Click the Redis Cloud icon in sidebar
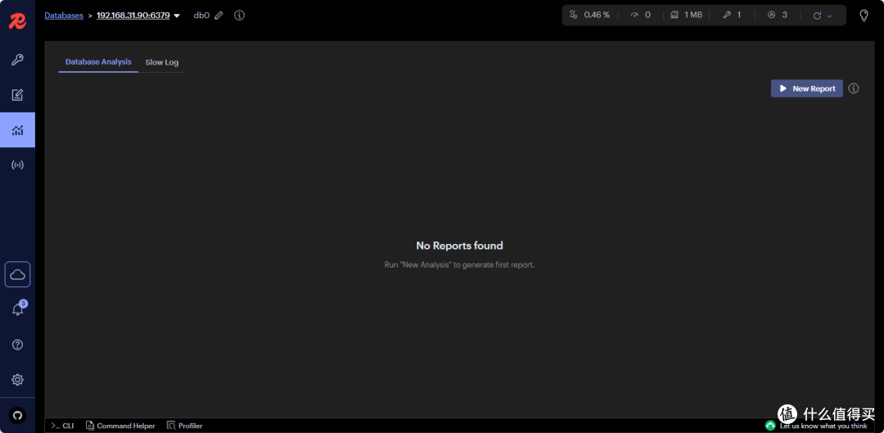The height and width of the screenshot is (433, 884). (17, 274)
